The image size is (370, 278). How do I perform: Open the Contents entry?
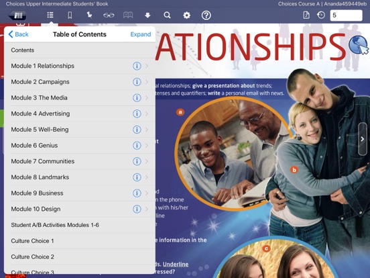(80, 50)
